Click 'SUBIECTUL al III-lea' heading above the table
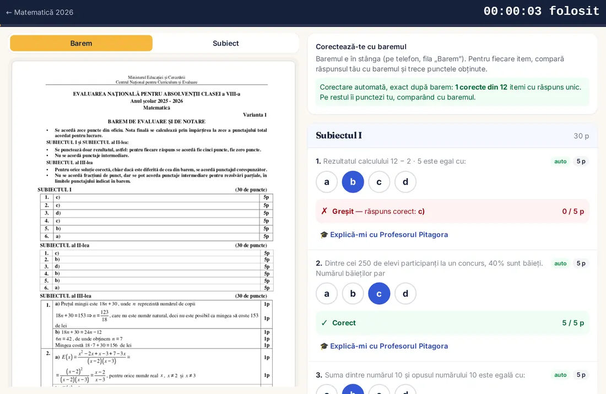Viewport: 606px width, 394px height. pyautogui.click(x=66, y=296)
